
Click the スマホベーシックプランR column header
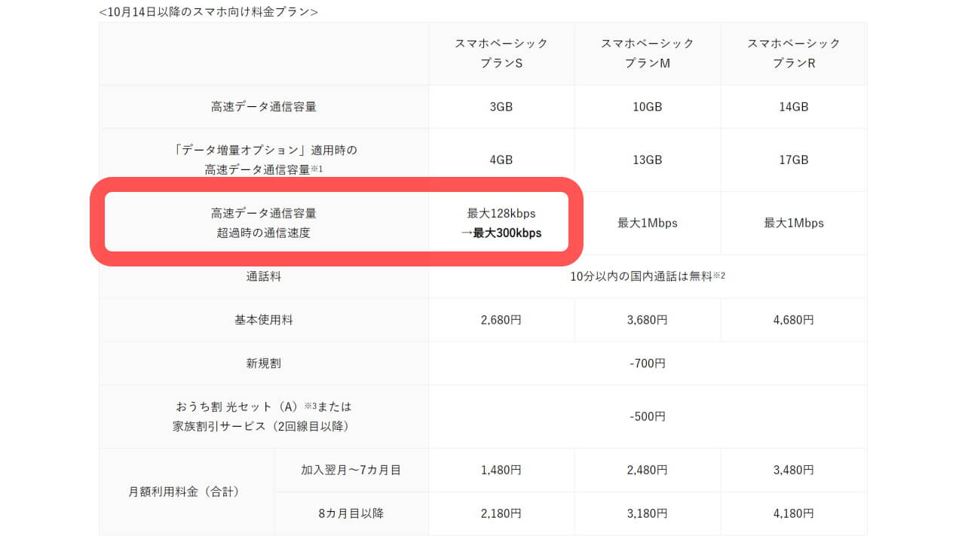click(x=793, y=53)
